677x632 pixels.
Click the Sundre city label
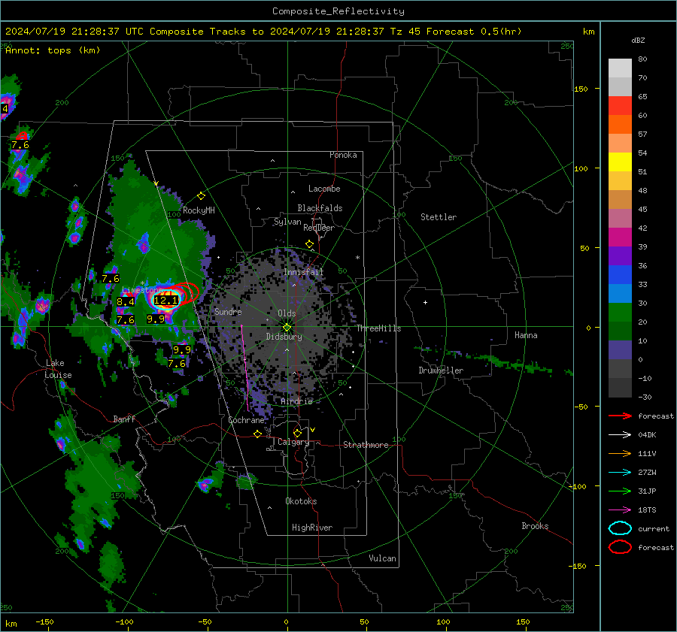tap(228, 312)
